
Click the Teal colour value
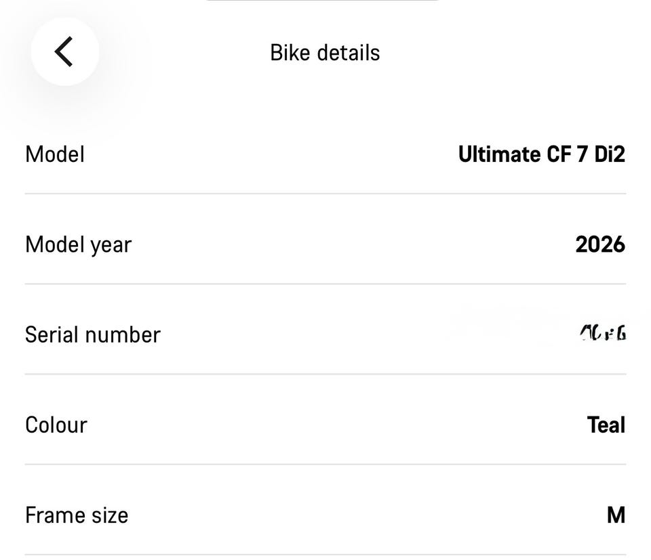[x=606, y=425]
